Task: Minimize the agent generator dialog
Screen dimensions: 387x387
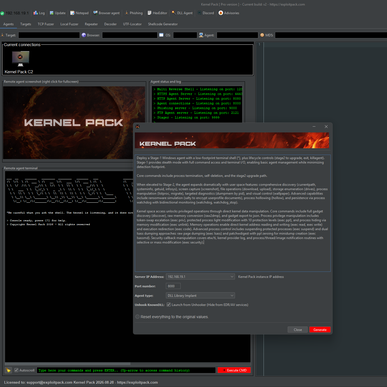Action: coord(314,127)
